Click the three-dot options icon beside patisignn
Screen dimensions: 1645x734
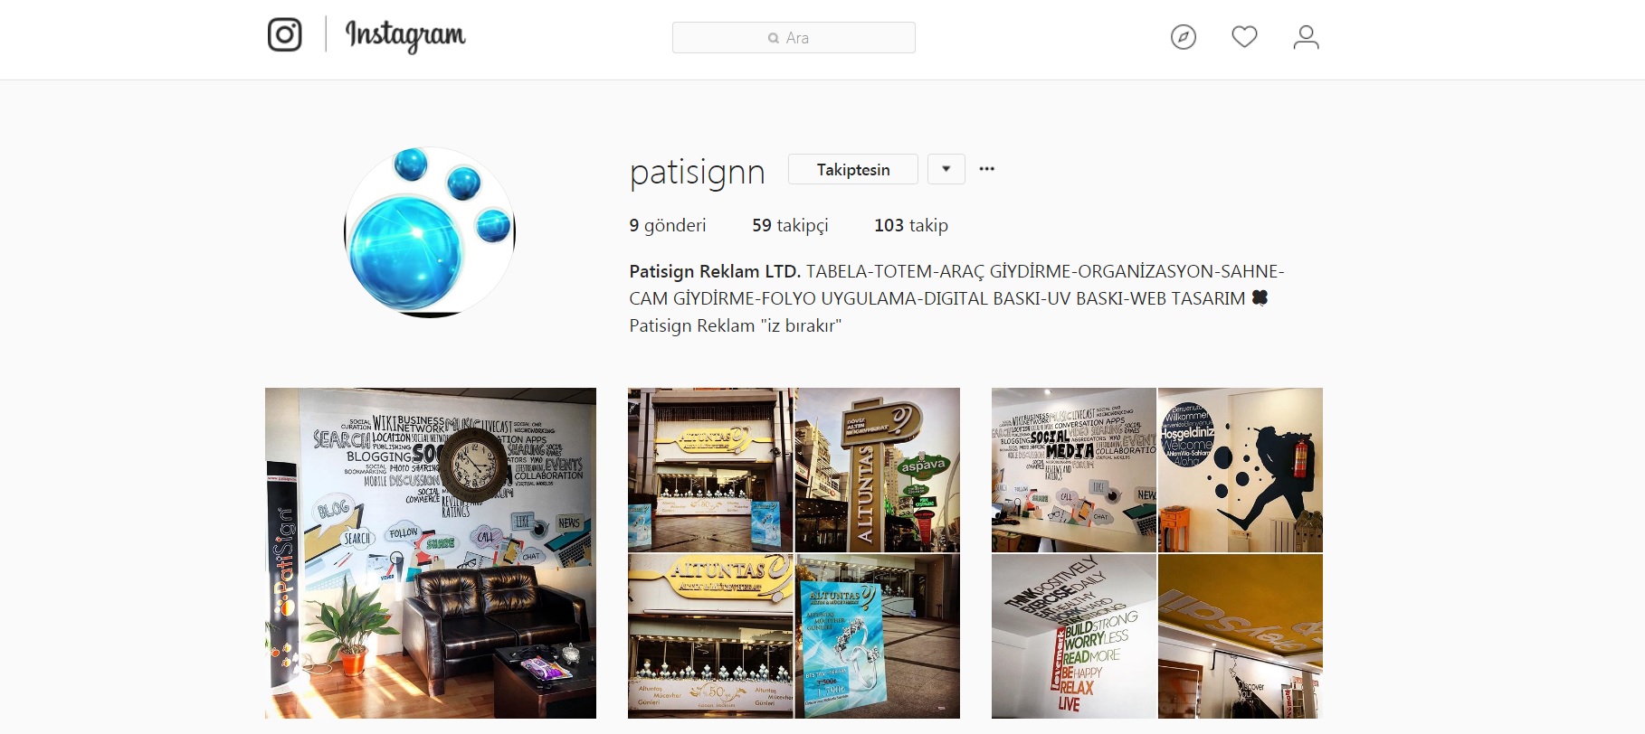[986, 169]
